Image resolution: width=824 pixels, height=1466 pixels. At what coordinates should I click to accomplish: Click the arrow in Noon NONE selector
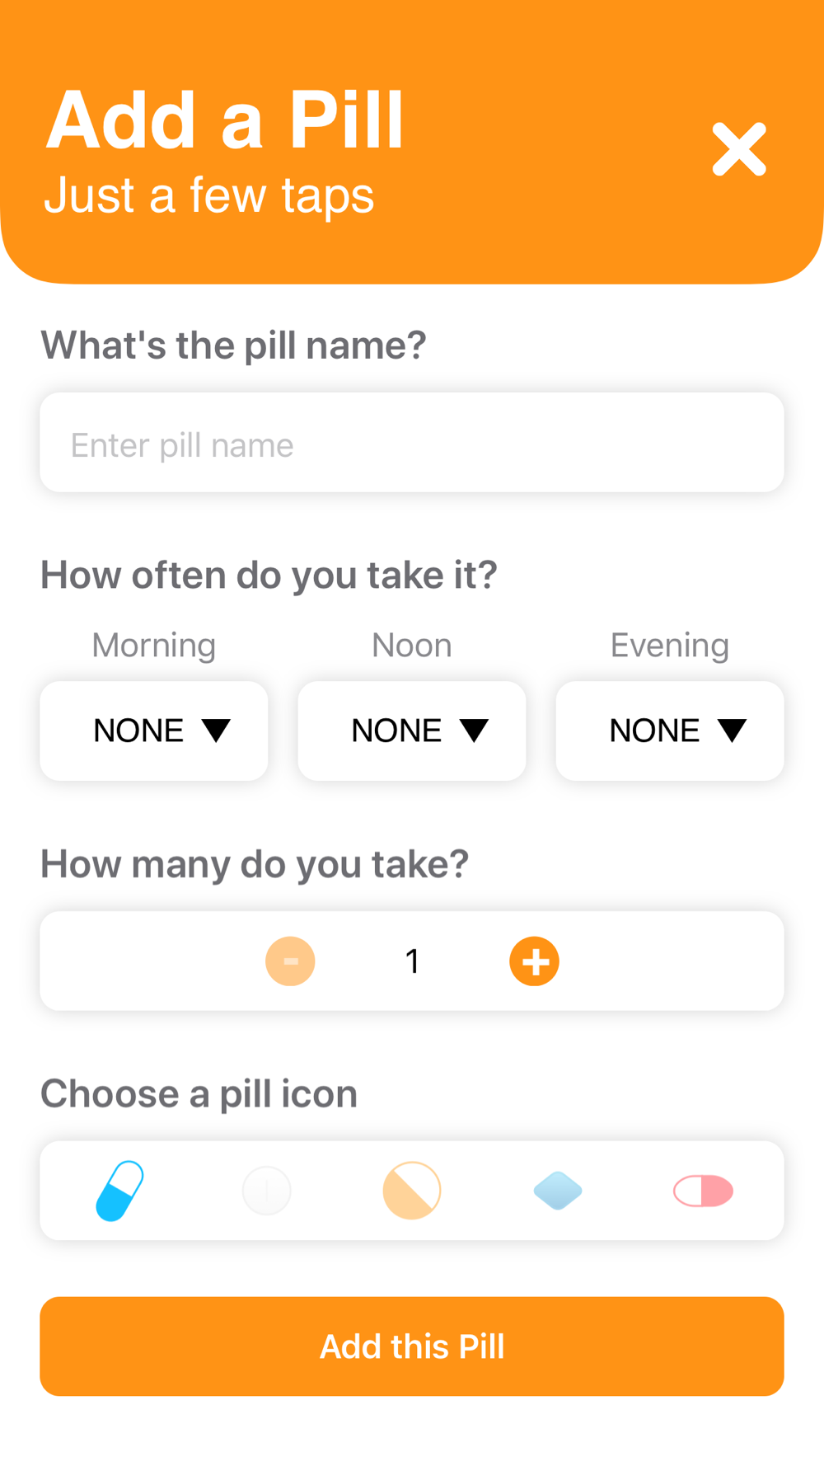coord(474,731)
